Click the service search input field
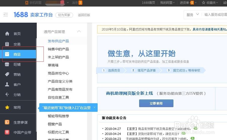 [x=215, y=15]
